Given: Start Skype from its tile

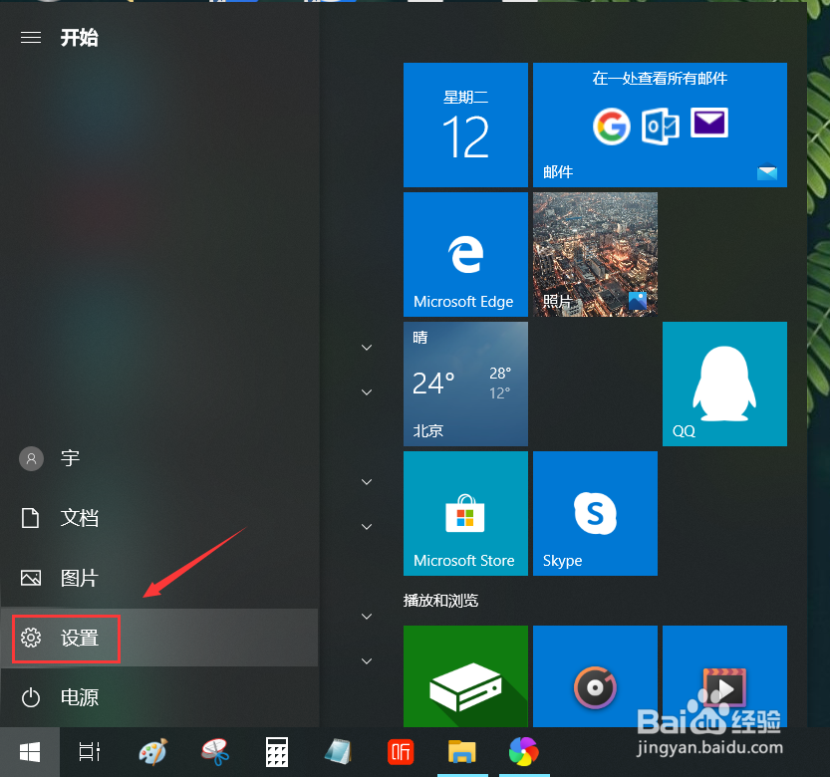Looking at the screenshot, I should point(595,513).
